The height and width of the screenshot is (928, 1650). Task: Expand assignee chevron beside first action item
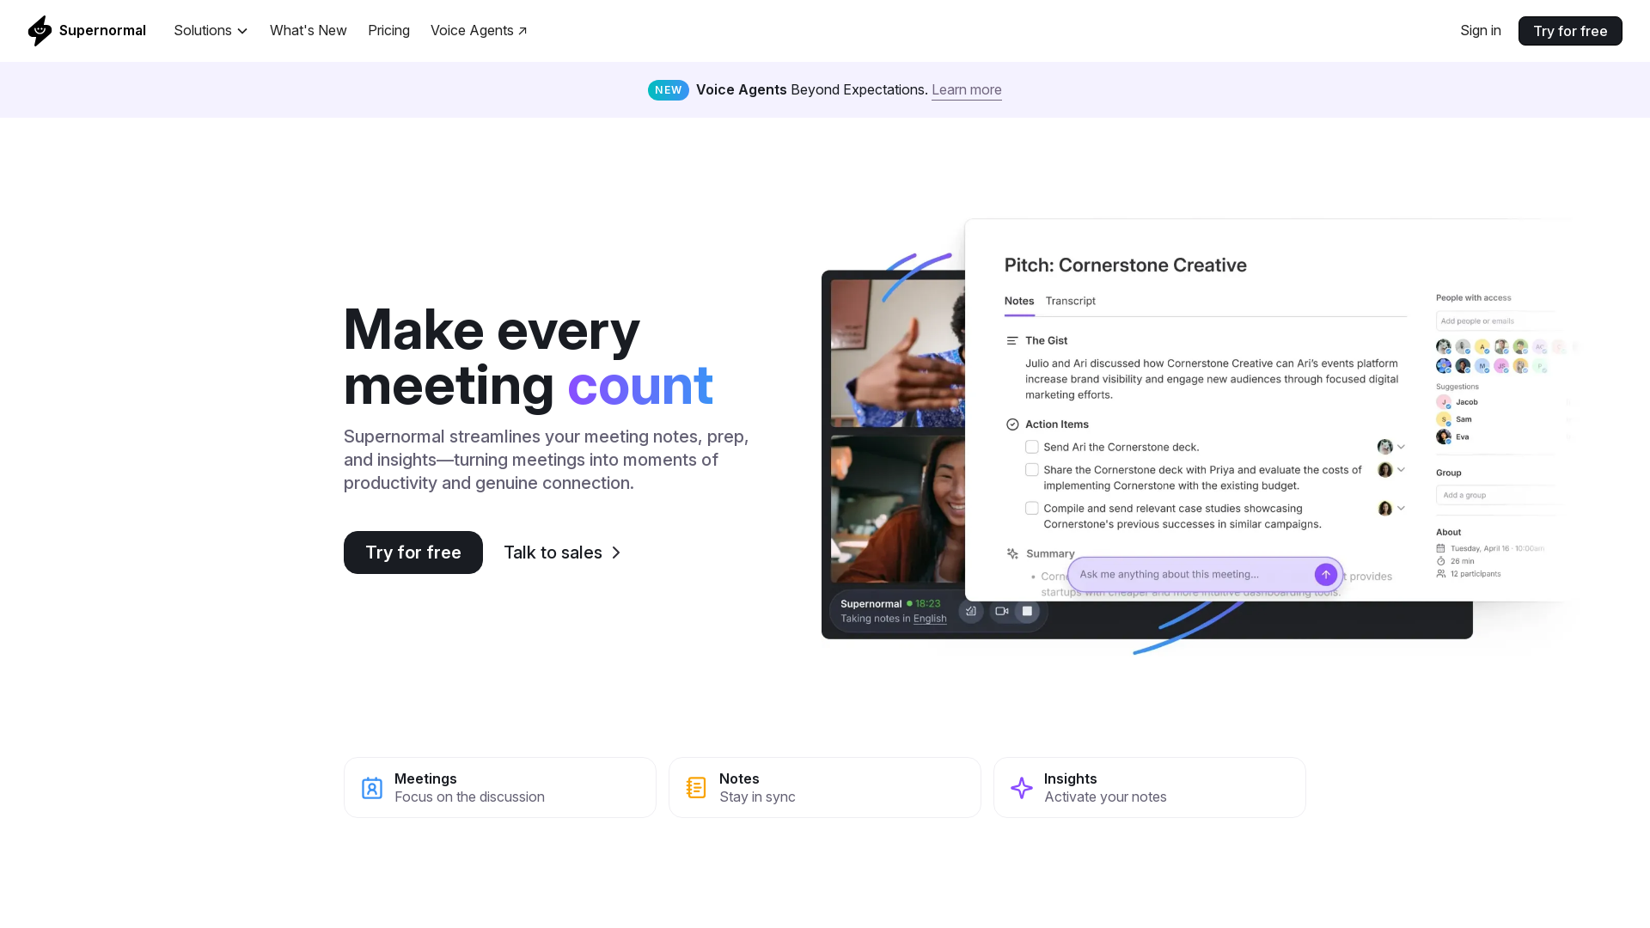1401,447
